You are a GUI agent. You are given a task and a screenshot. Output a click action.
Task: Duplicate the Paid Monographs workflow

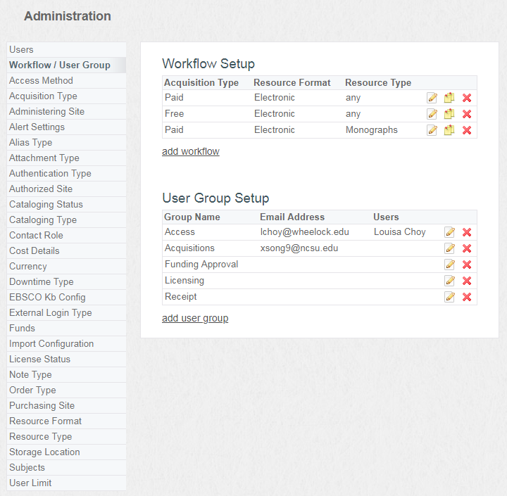click(x=449, y=130)
